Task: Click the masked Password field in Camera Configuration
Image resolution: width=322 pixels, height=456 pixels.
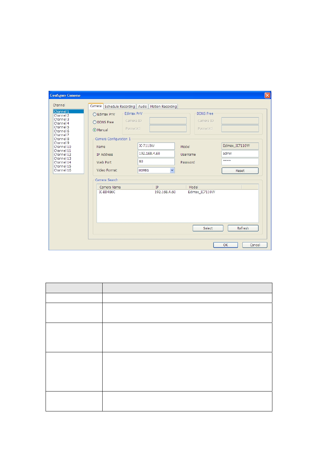Action: click(x=240, y=162)
